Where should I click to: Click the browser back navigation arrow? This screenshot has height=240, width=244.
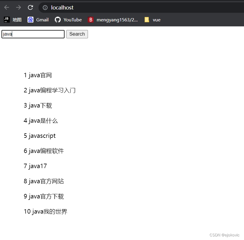coord(6,7)
